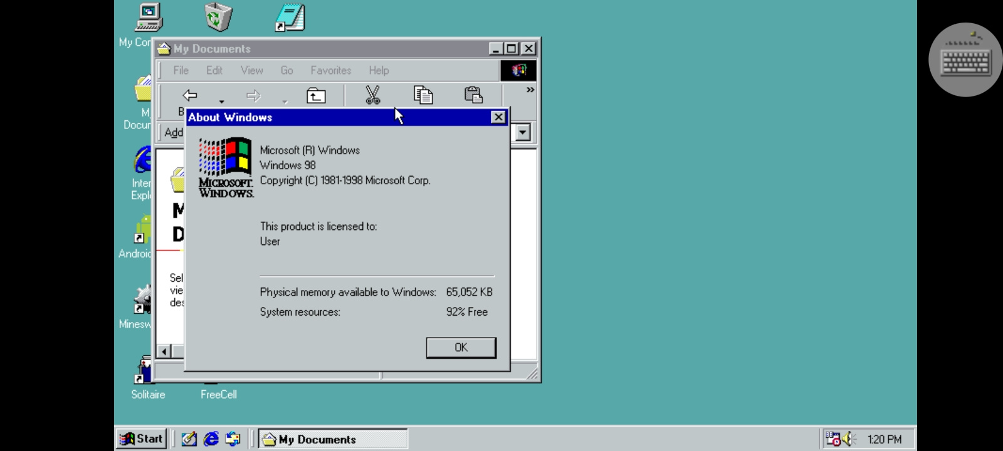Viewport: 1003px width, 451px height.
Task: Click OK in the About Windows dialog
Action: pos(461,348)
